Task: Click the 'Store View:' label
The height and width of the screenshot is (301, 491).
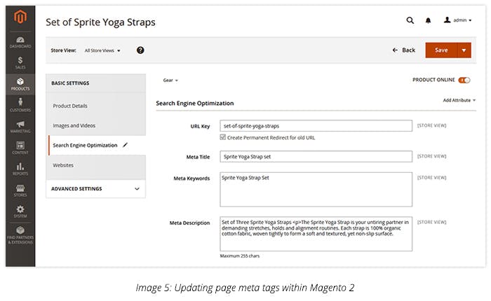Action: (64, 50)
